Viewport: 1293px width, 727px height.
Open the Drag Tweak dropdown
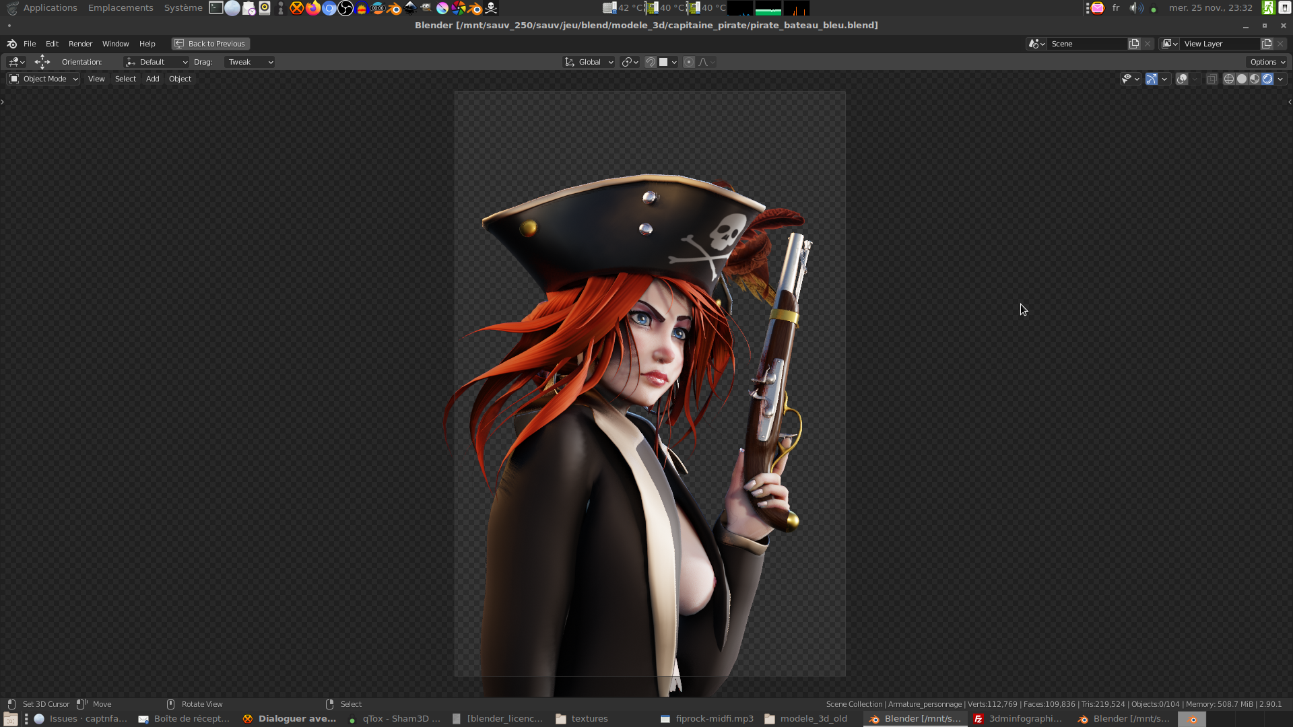[249, 62]
